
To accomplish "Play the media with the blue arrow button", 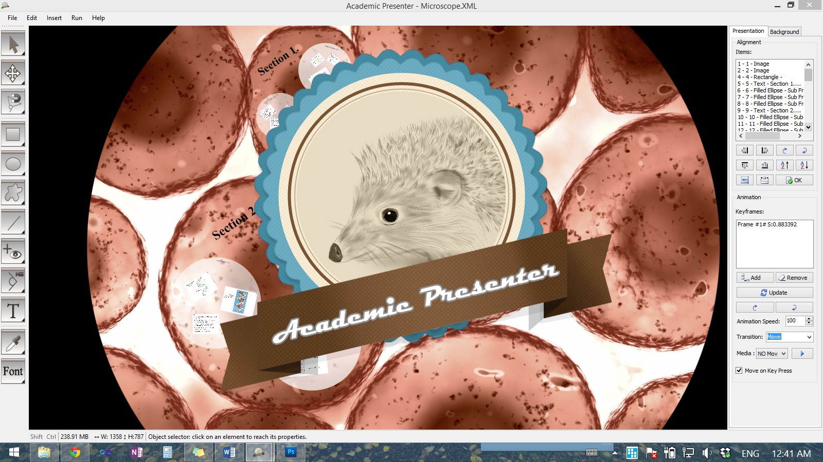I will click(802, 354).
